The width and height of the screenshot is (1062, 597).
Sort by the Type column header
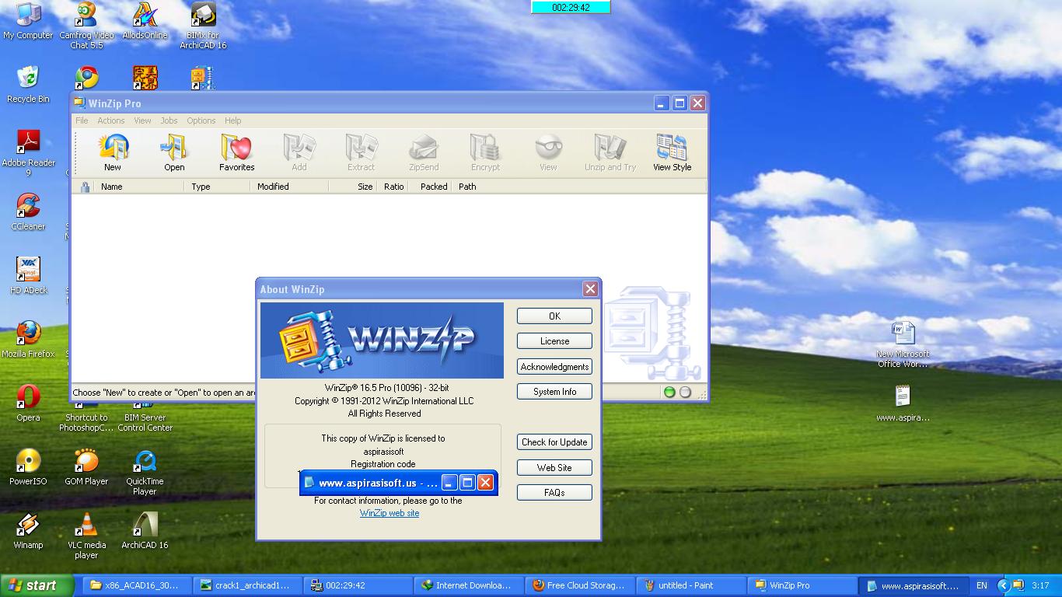click(x=218, y=187)
